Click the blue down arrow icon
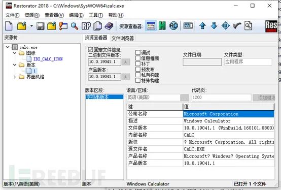Viewport: 281px width, 190px height. pyautogui.click(x=214, y=26)
